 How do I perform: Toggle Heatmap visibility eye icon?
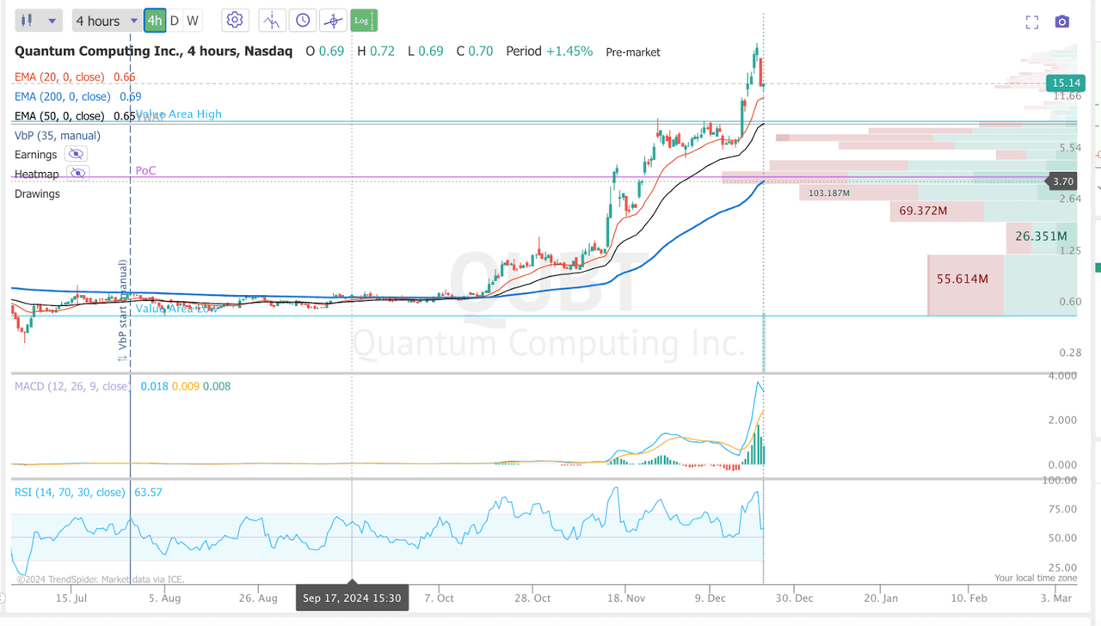[x=77, y=174]
